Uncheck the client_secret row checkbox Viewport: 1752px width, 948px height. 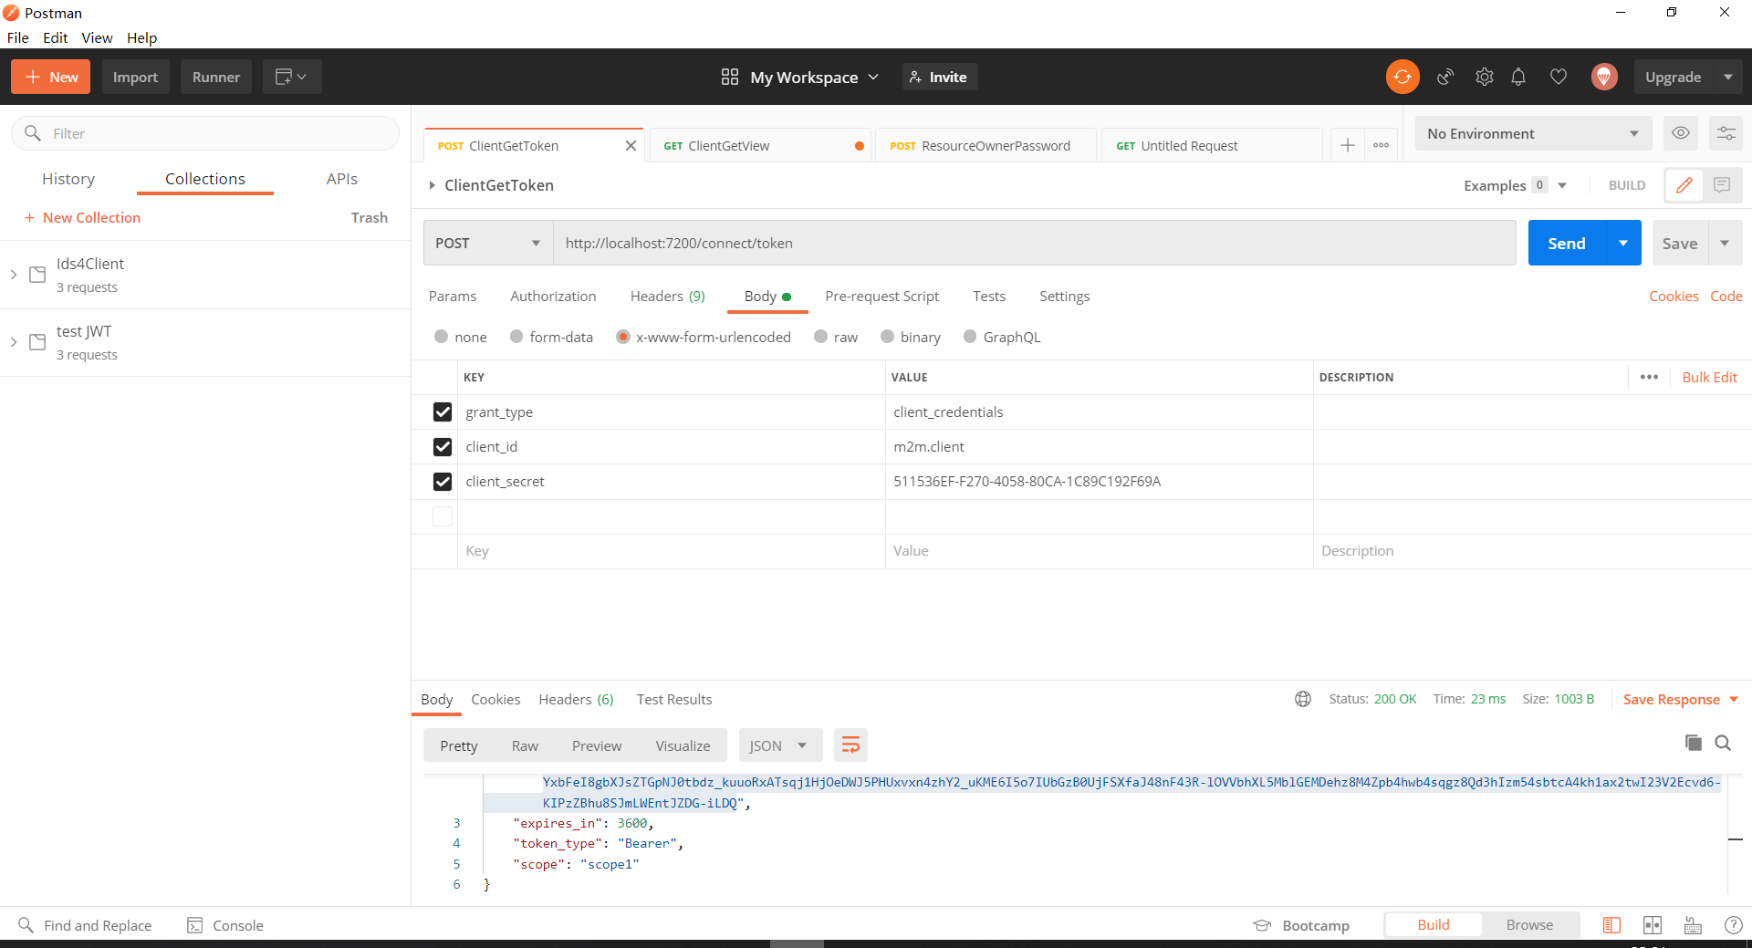pos(443,482)
